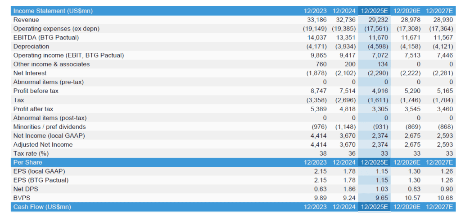Click the Income Statement (US$mn) header
This screenshot has width=461, height=213.
coord(53,11)
